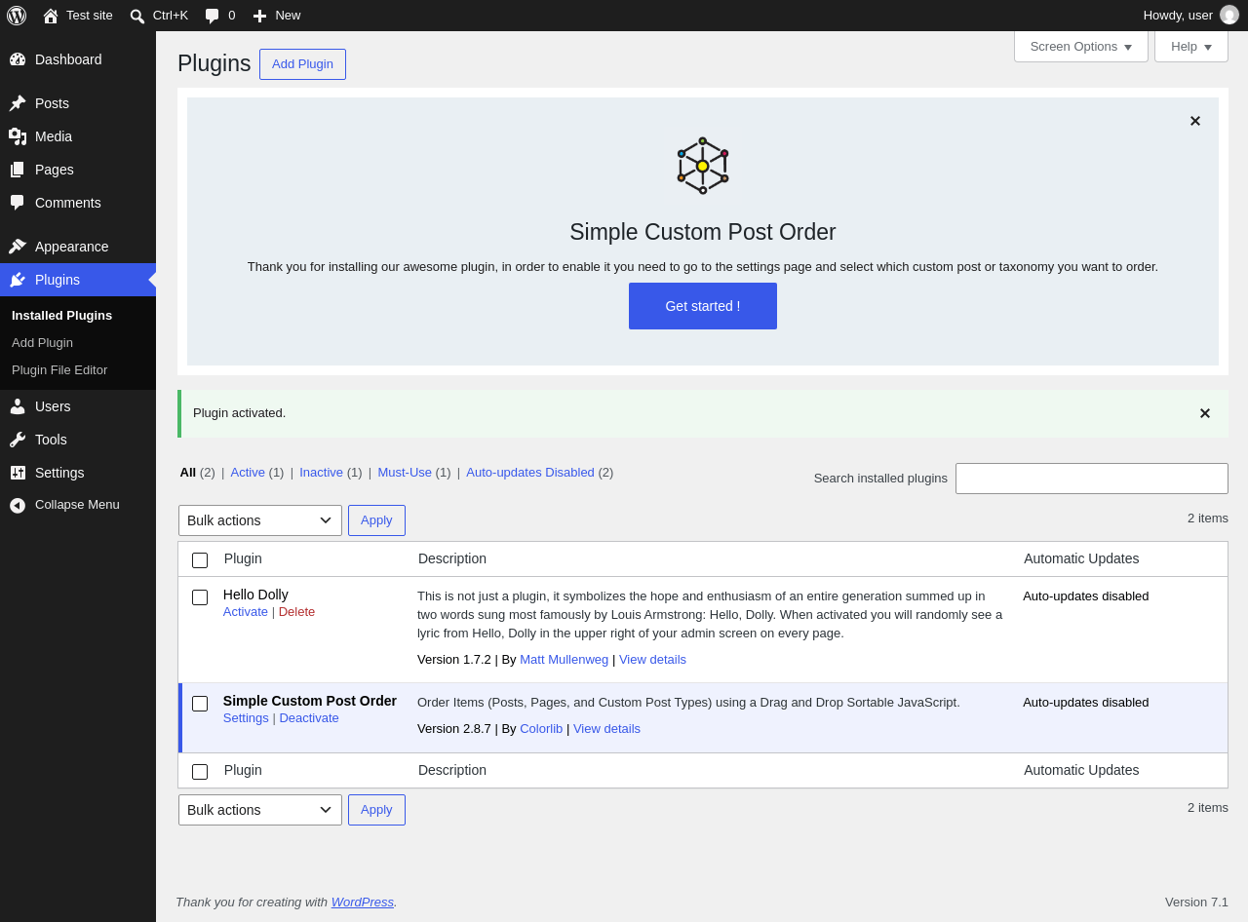Dismiss the Simple Custom Post Order banner
This screenshot has width=1248, height=922.
tap(1195, 121)
